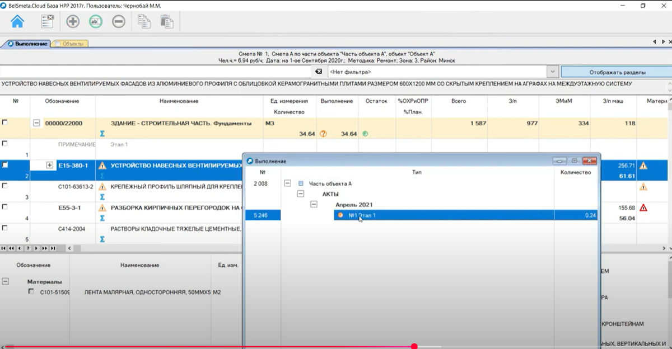The height and width of the screenshot is (349, 672).
Task: Go to last record navigation button
Action: click(x=53, y=248)
